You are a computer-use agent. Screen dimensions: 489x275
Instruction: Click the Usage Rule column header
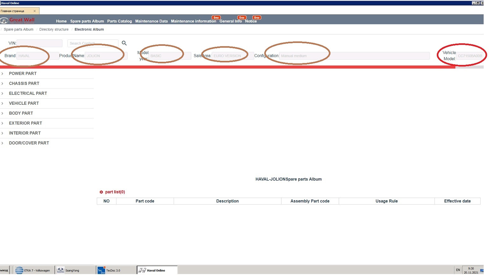(386, 201)
